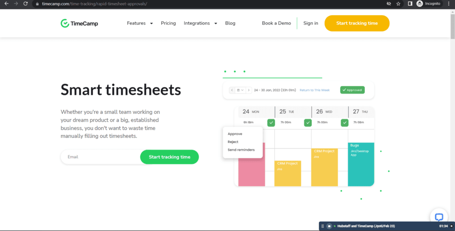Click the 27 THU column header
The height and width of the screenshot is (231, 455).
click(362, 112)
